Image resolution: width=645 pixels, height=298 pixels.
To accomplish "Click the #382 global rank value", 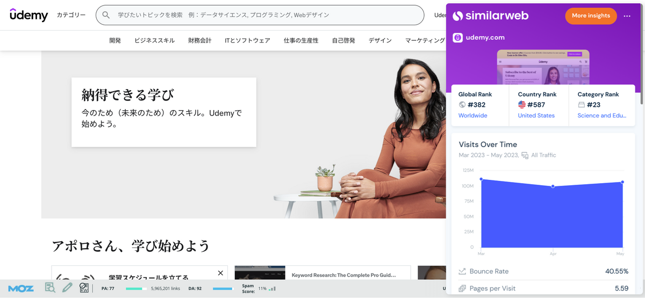I will tap(477, 105).
